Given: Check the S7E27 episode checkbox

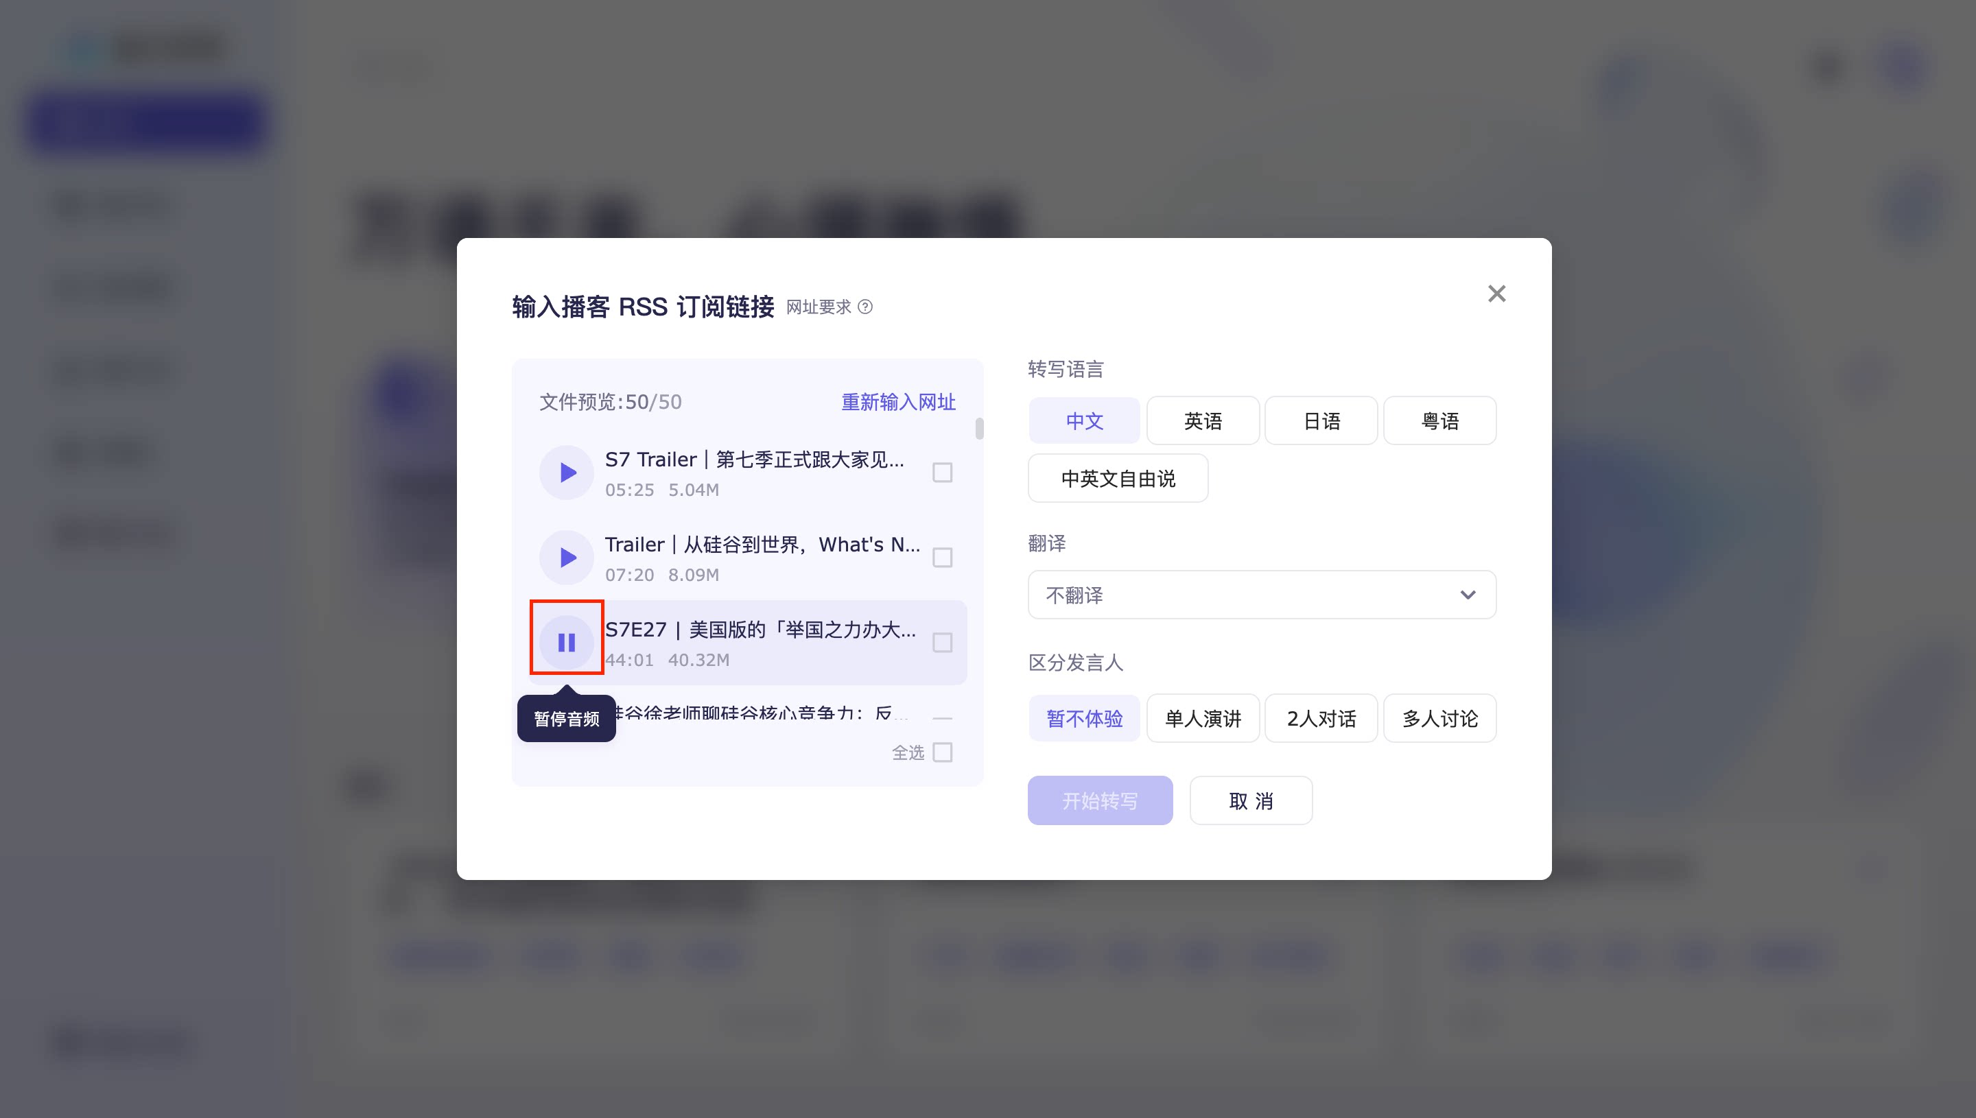Looking at the screenshot, I should coord(942,643).
